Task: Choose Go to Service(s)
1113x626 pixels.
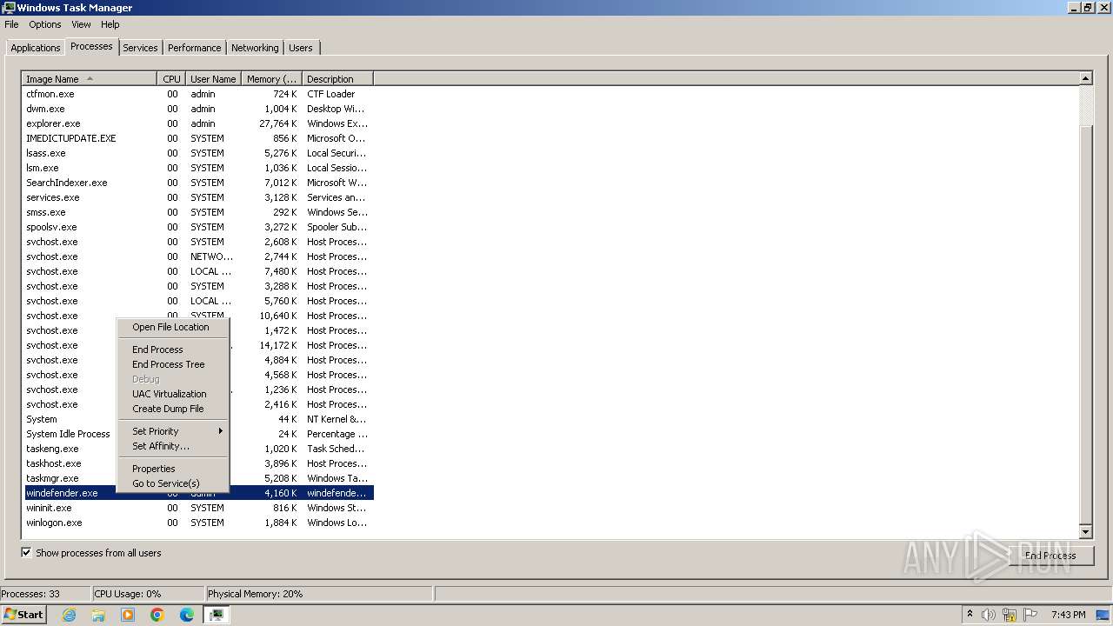Action: click(173, 483)
